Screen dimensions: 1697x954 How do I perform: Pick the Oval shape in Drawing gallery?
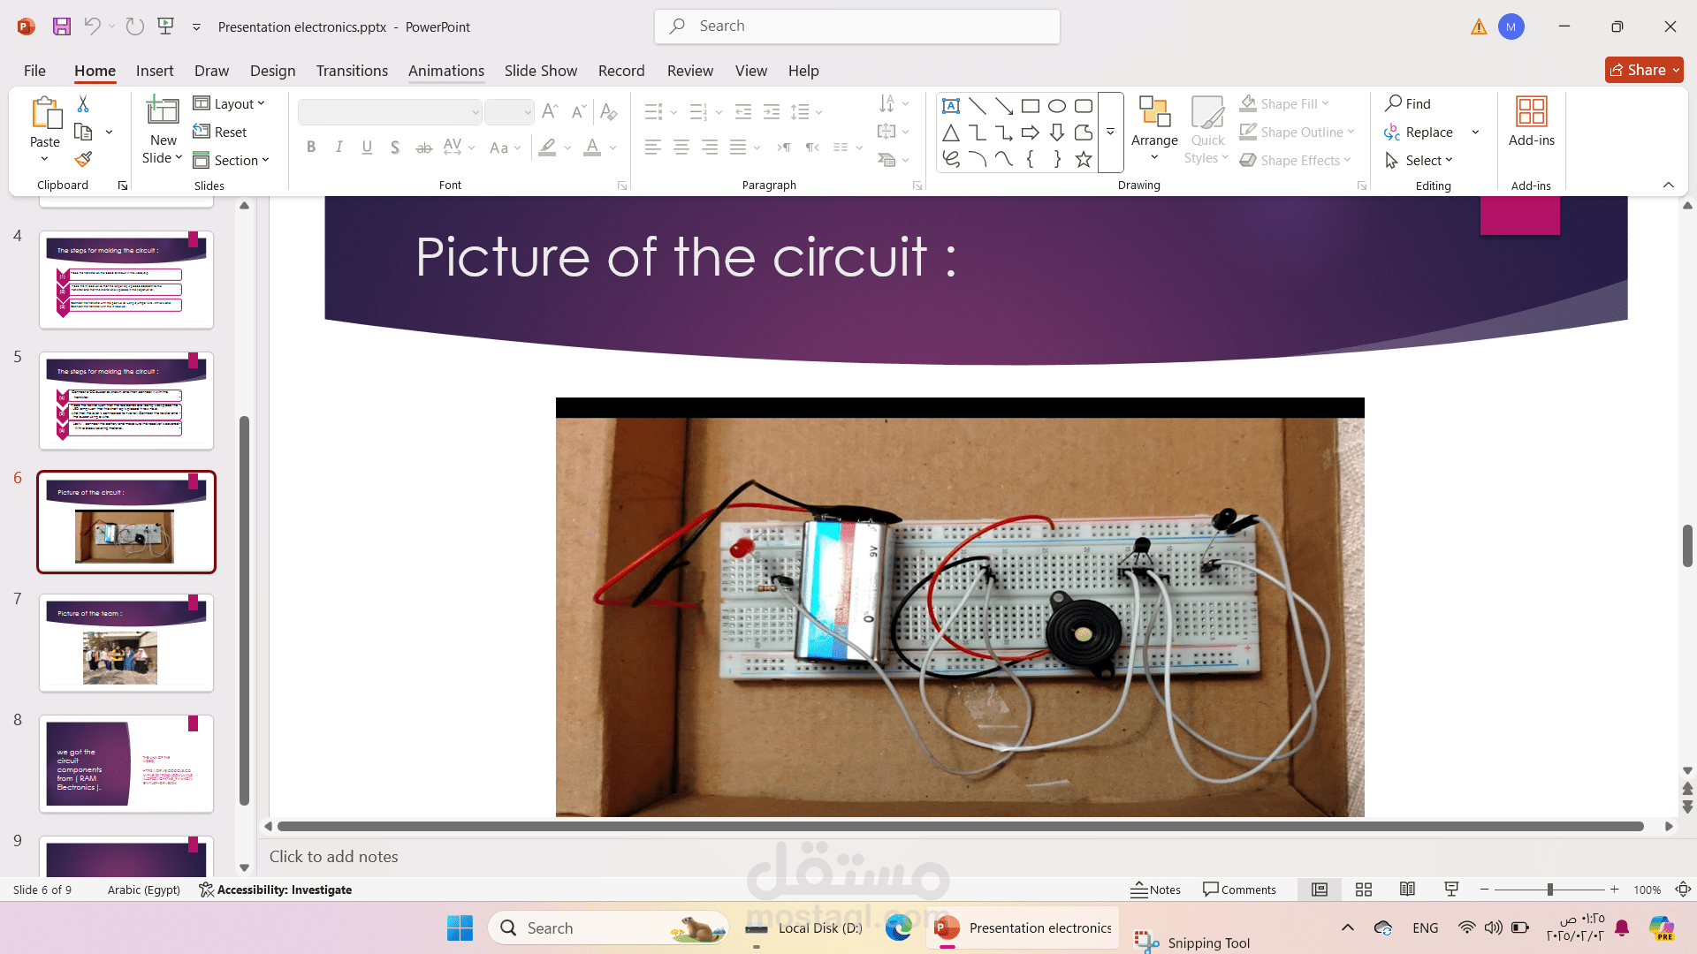[x=1057, y=106]
